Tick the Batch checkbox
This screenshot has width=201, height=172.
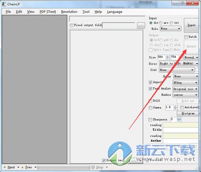tap(186, 37)
